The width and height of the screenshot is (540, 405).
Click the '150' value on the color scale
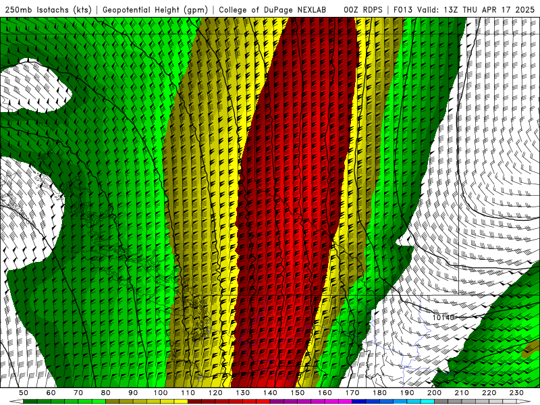[297, 393]
